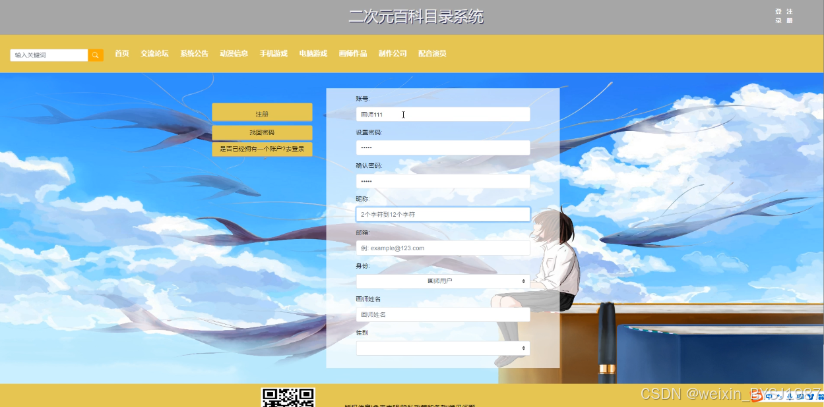This screenshot has width=824, height=407.
Task: Open the 画师作品 artist works page
Action: (x=352, y=53)
